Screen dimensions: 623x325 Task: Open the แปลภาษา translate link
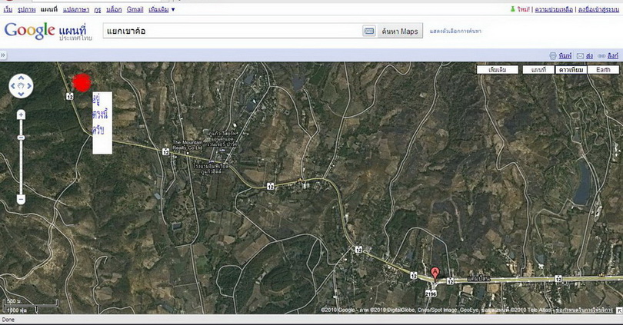[76, 9]
